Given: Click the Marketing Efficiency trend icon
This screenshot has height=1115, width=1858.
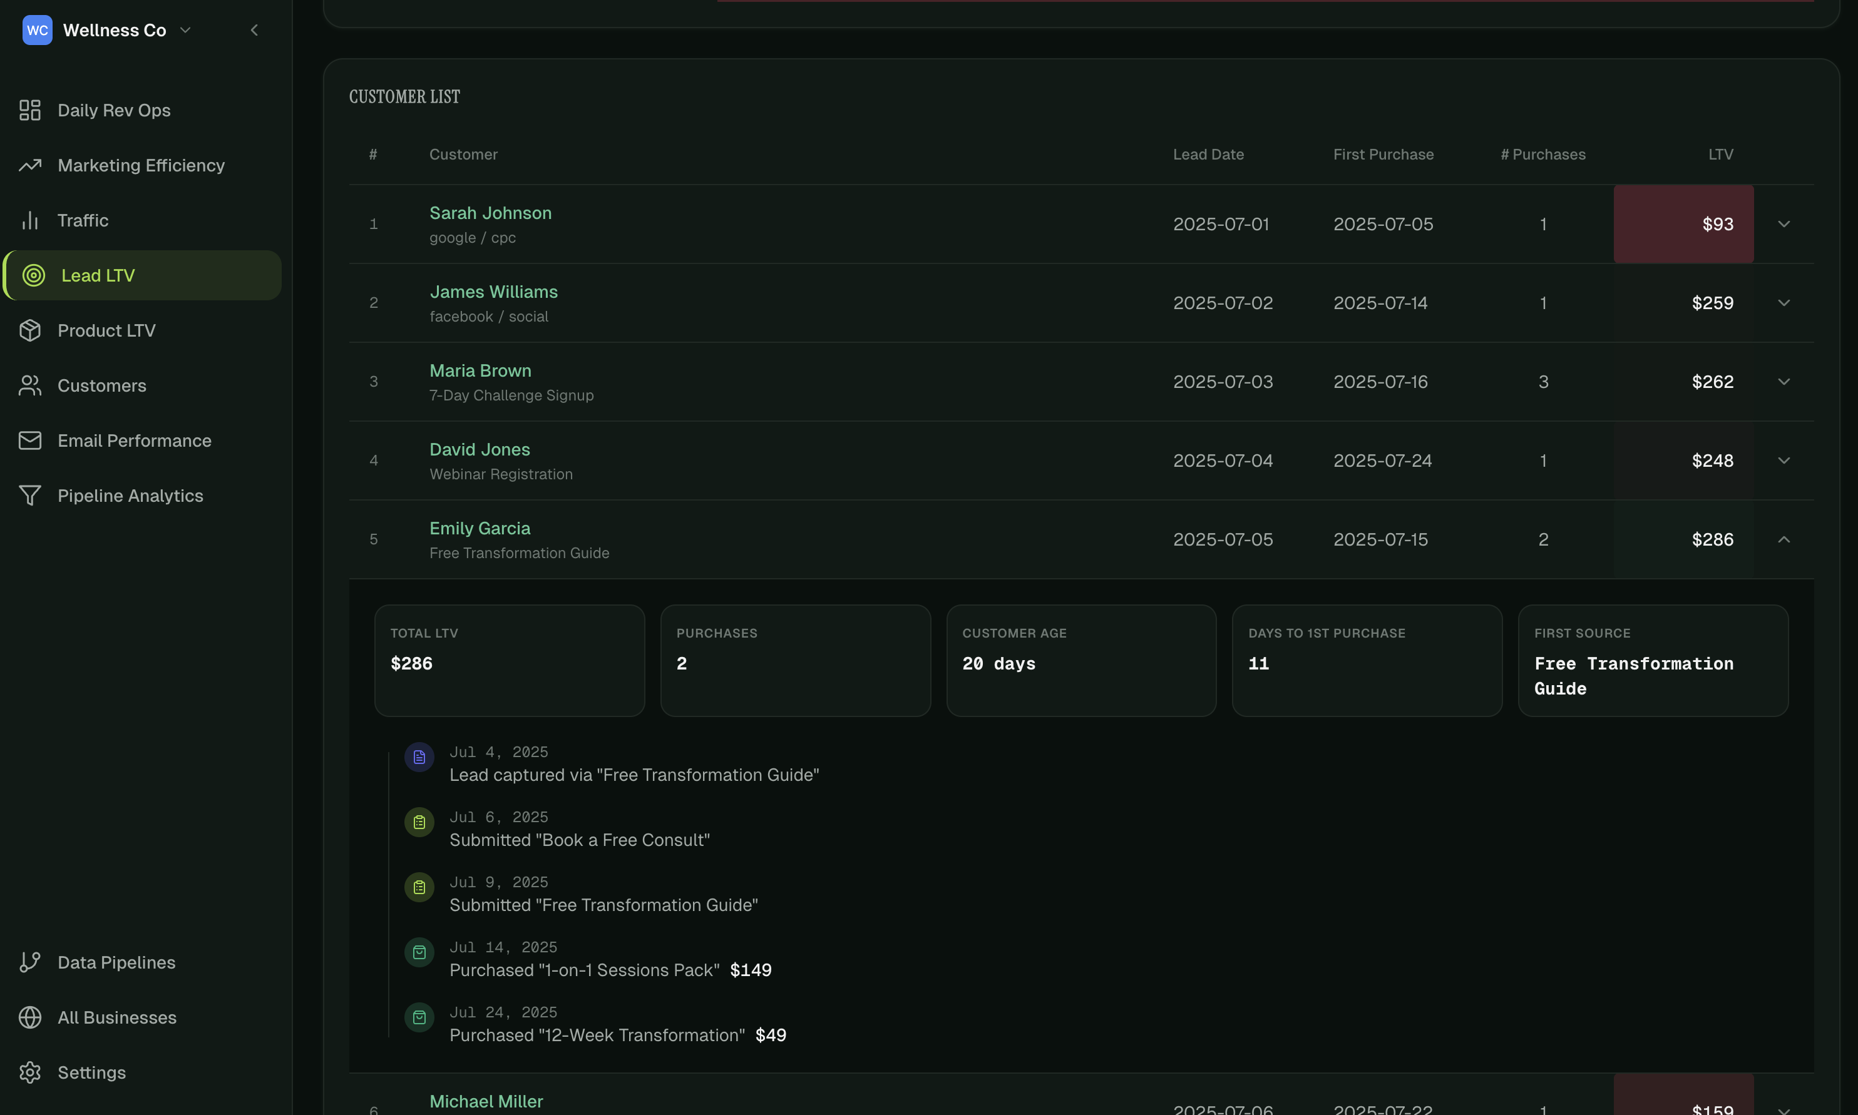Looking at the screenshot, I should [x=30, y=165].
